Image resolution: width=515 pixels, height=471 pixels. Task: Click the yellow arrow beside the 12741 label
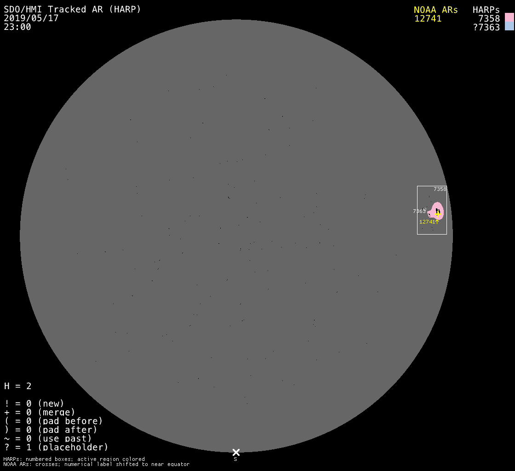point(437,222)
